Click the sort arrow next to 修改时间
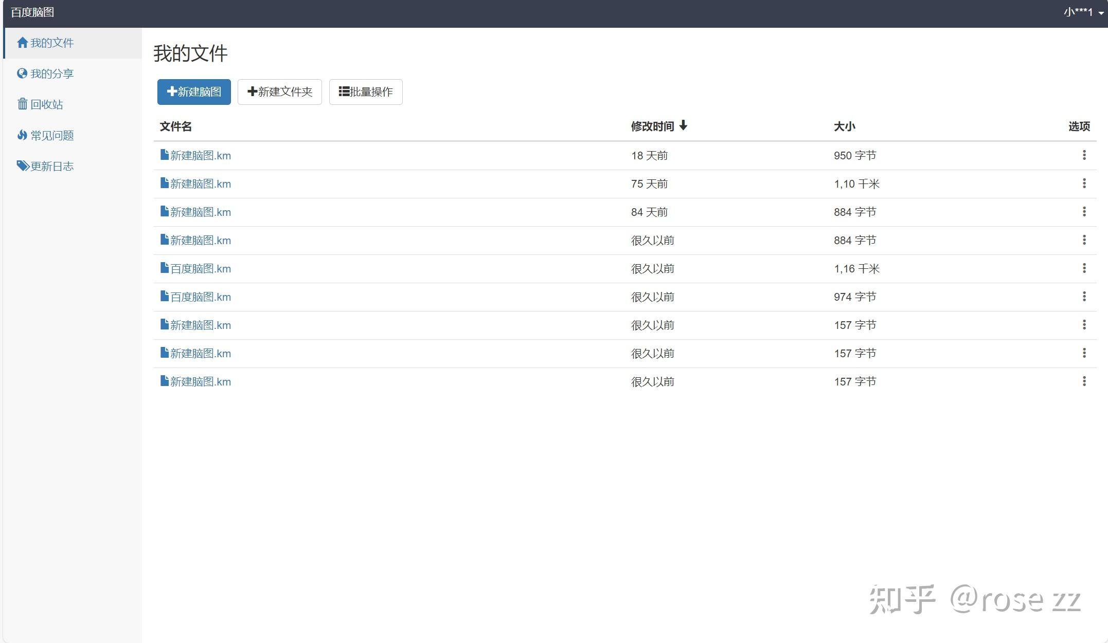Viewport: 1108px width, 643px height. point(683,125)
